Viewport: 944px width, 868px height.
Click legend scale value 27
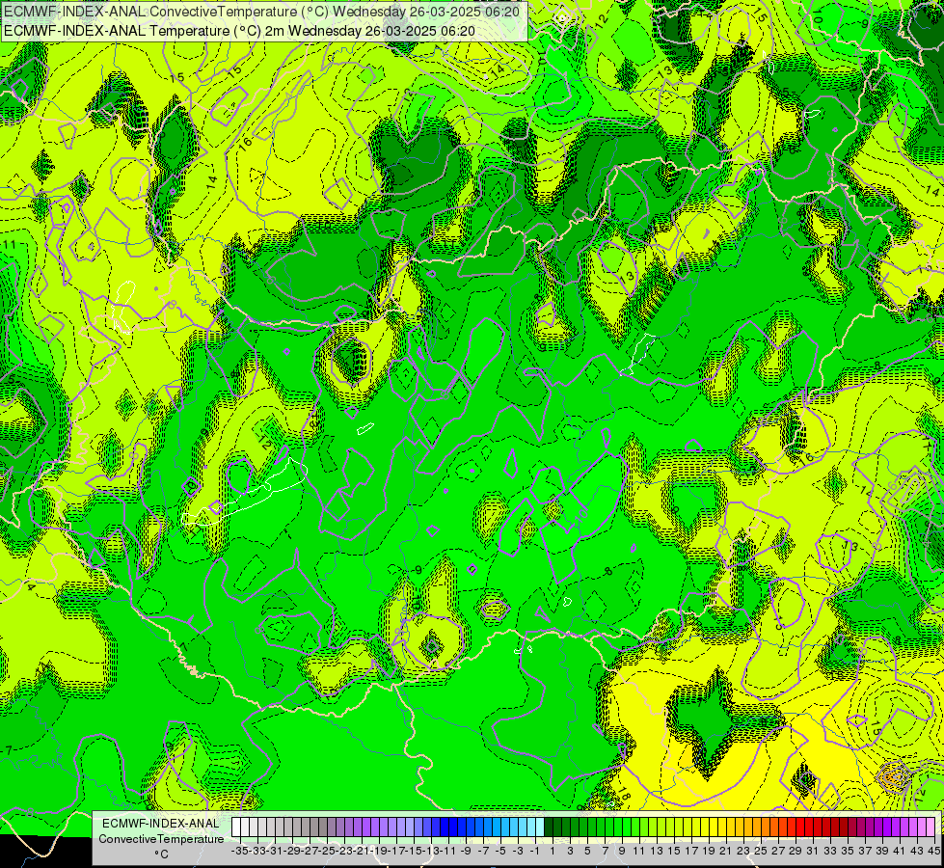(x=778, y=851)
